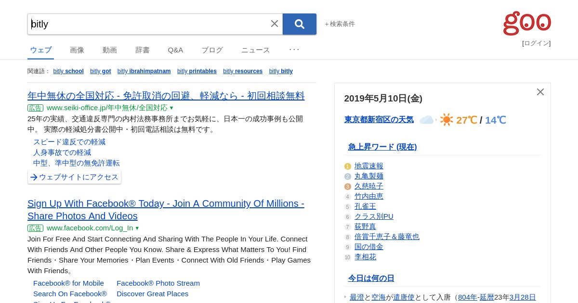The height and width of the screenshot is (303, 578).
Task: Click the blue magnifier search button
Action: point(300,24)
